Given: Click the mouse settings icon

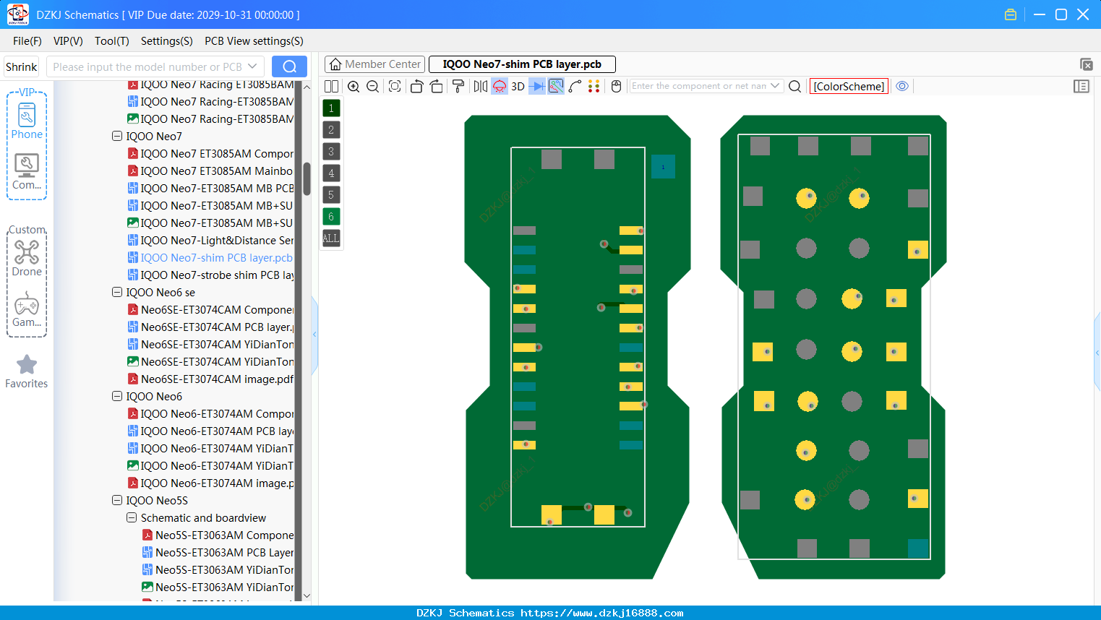Looking at the screenshot, I should pyautogui.click(x=616, y=87).
